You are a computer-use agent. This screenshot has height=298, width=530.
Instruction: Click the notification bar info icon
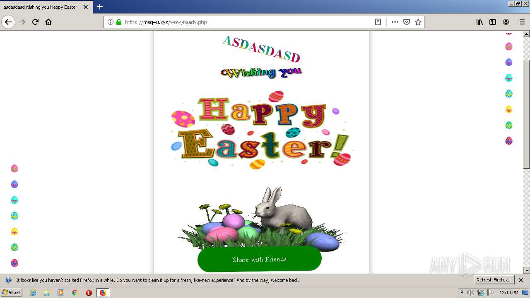tap(8, 280)
